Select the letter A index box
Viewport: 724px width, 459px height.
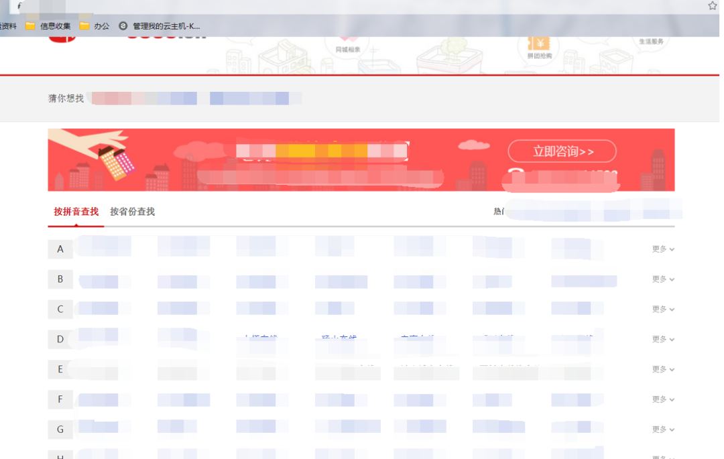(x=60, y=249)
